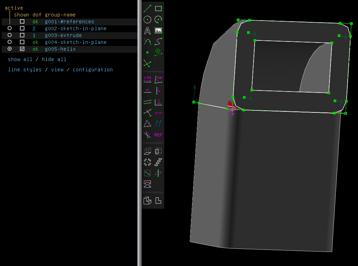Select the tangent arc tool

click(x=147, y=41)
